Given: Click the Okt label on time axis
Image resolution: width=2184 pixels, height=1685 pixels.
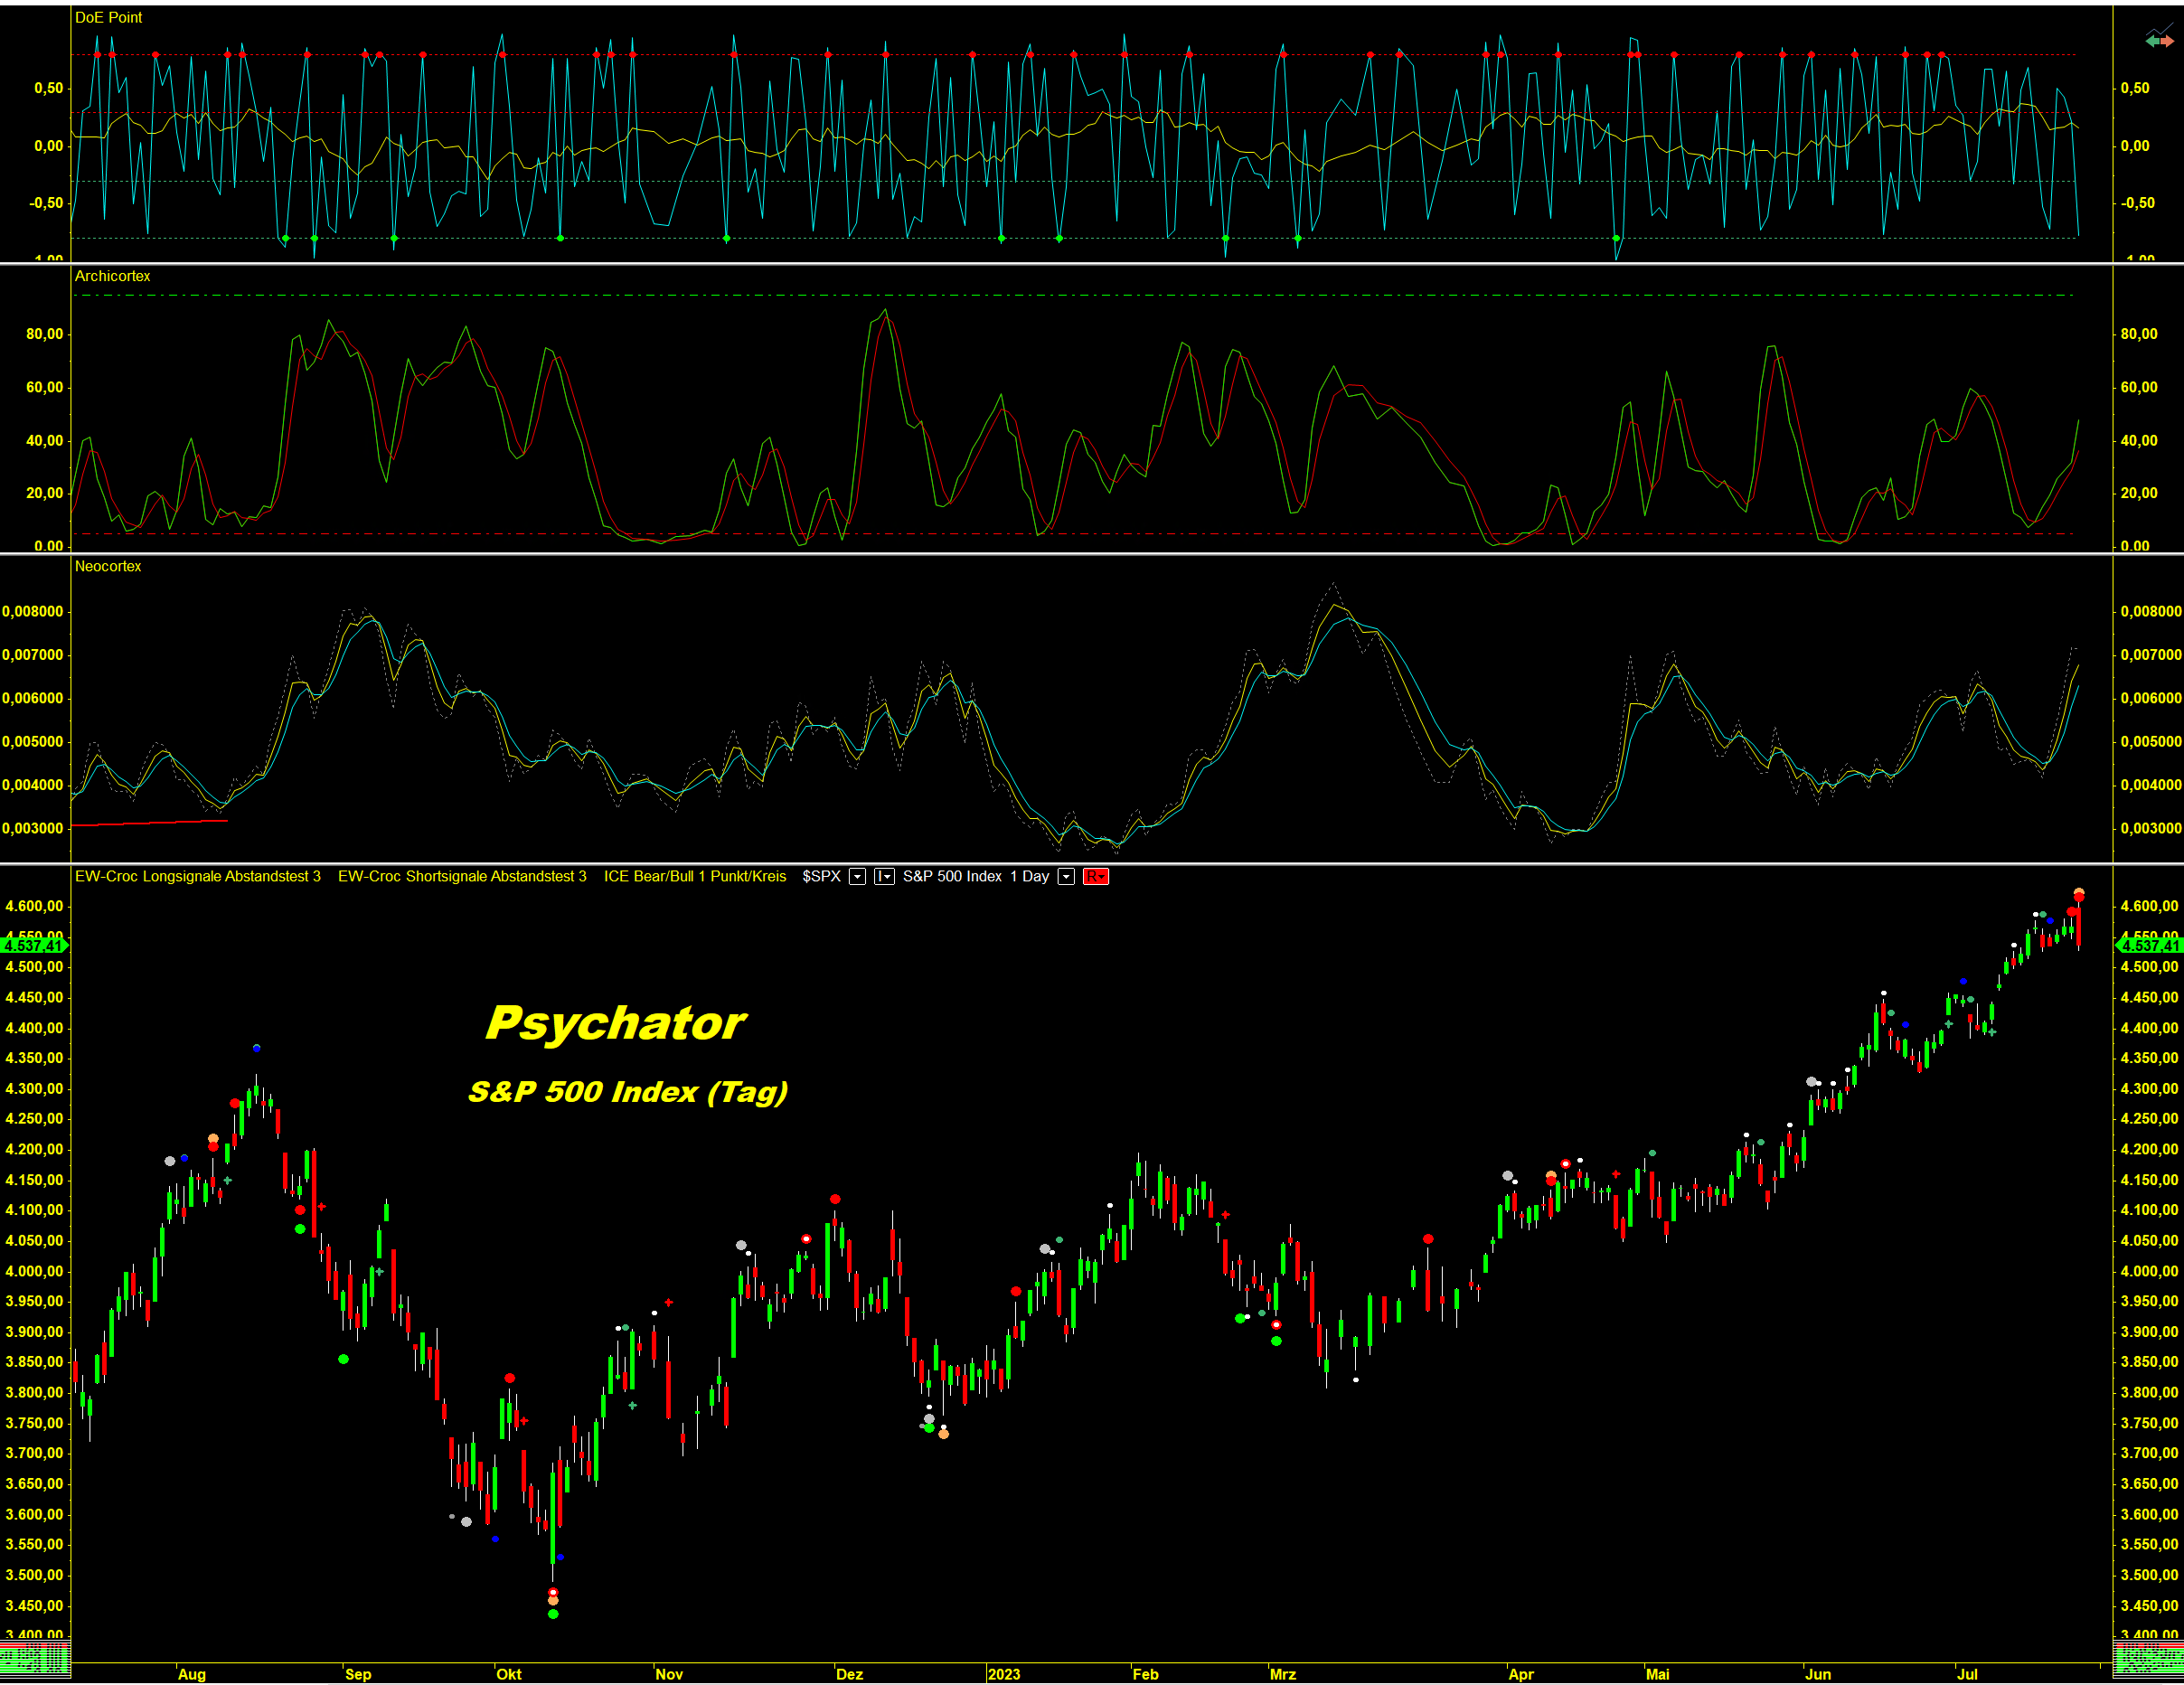Looking at the screenshot, I should [509, 1674].
